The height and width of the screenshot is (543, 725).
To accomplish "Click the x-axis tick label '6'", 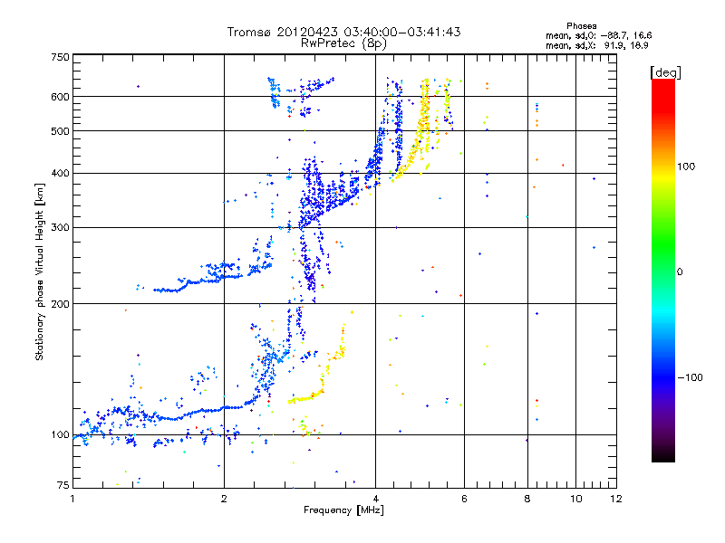I will [x=464, y=499].
